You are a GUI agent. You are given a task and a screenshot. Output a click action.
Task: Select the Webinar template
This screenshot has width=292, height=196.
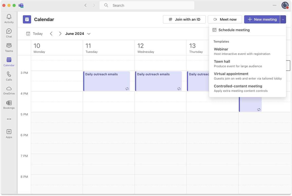tap(221, 49)
